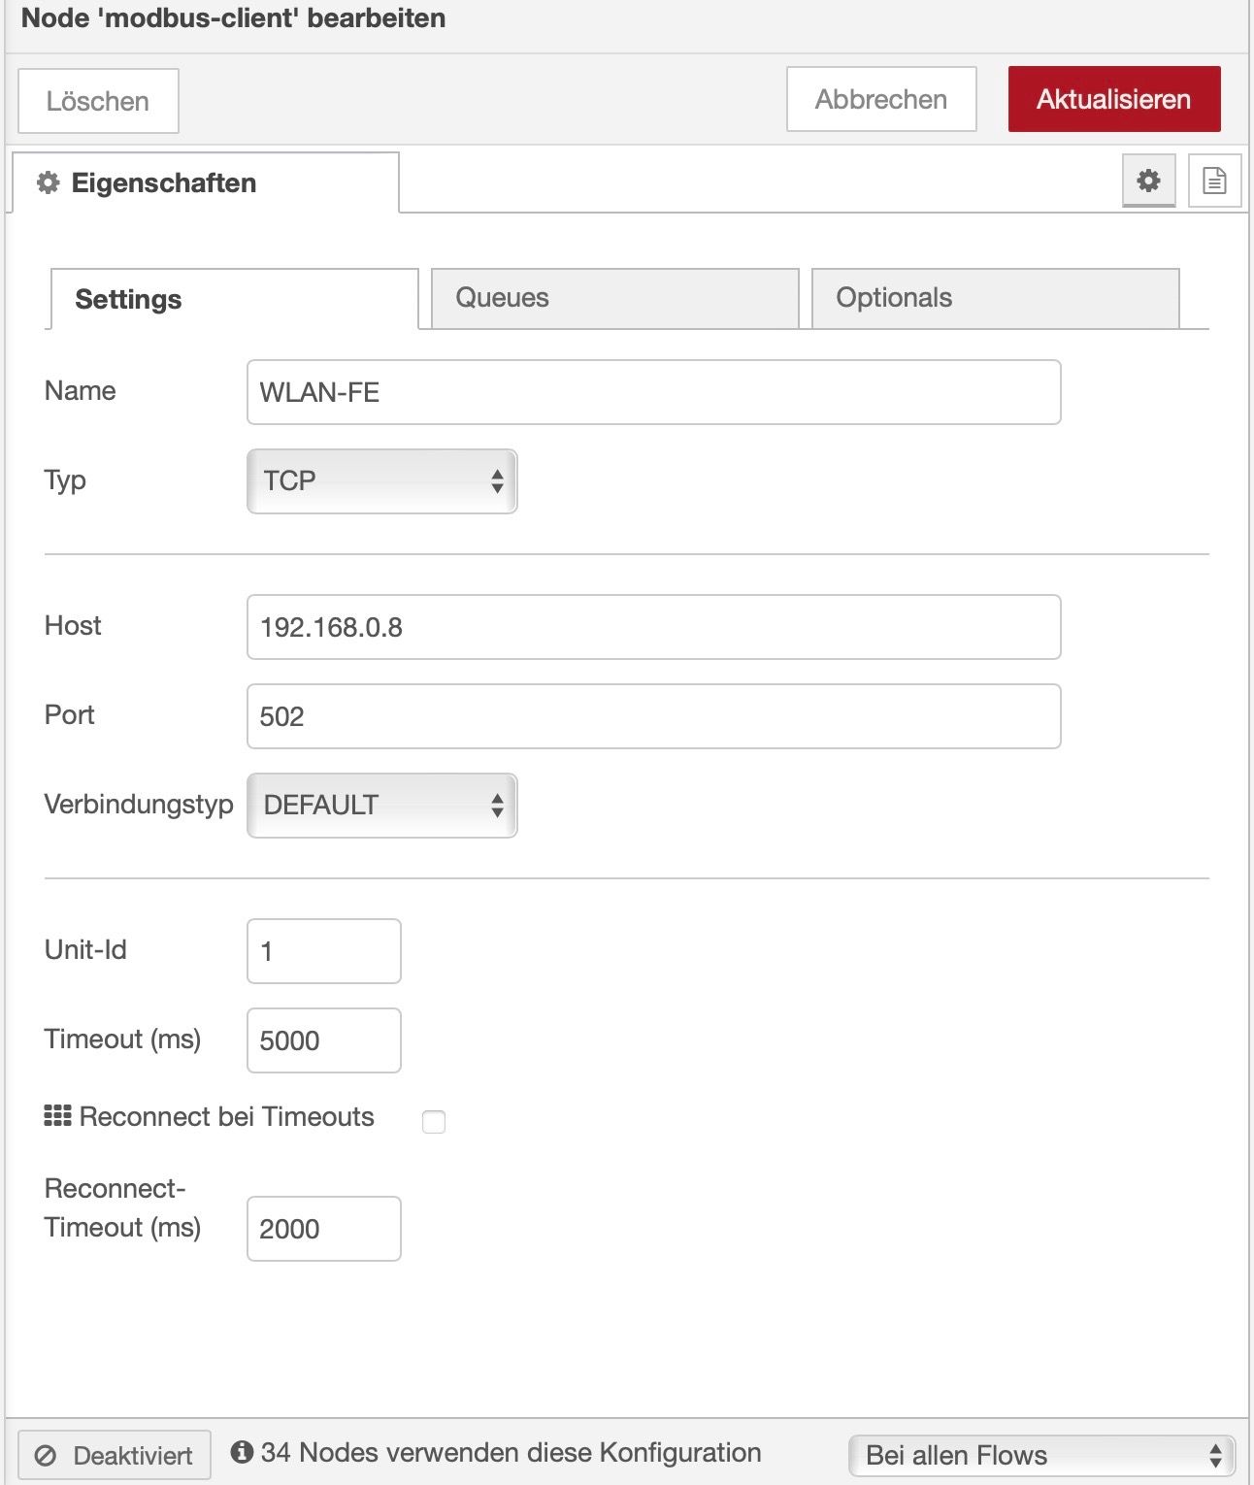Select the Eigenschaften tab

pos(205,182)
